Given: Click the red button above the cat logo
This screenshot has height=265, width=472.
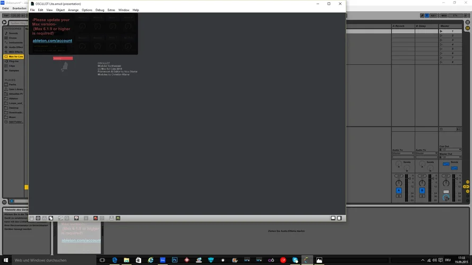Looking at the screenshot, I should [x=63, y=58].
